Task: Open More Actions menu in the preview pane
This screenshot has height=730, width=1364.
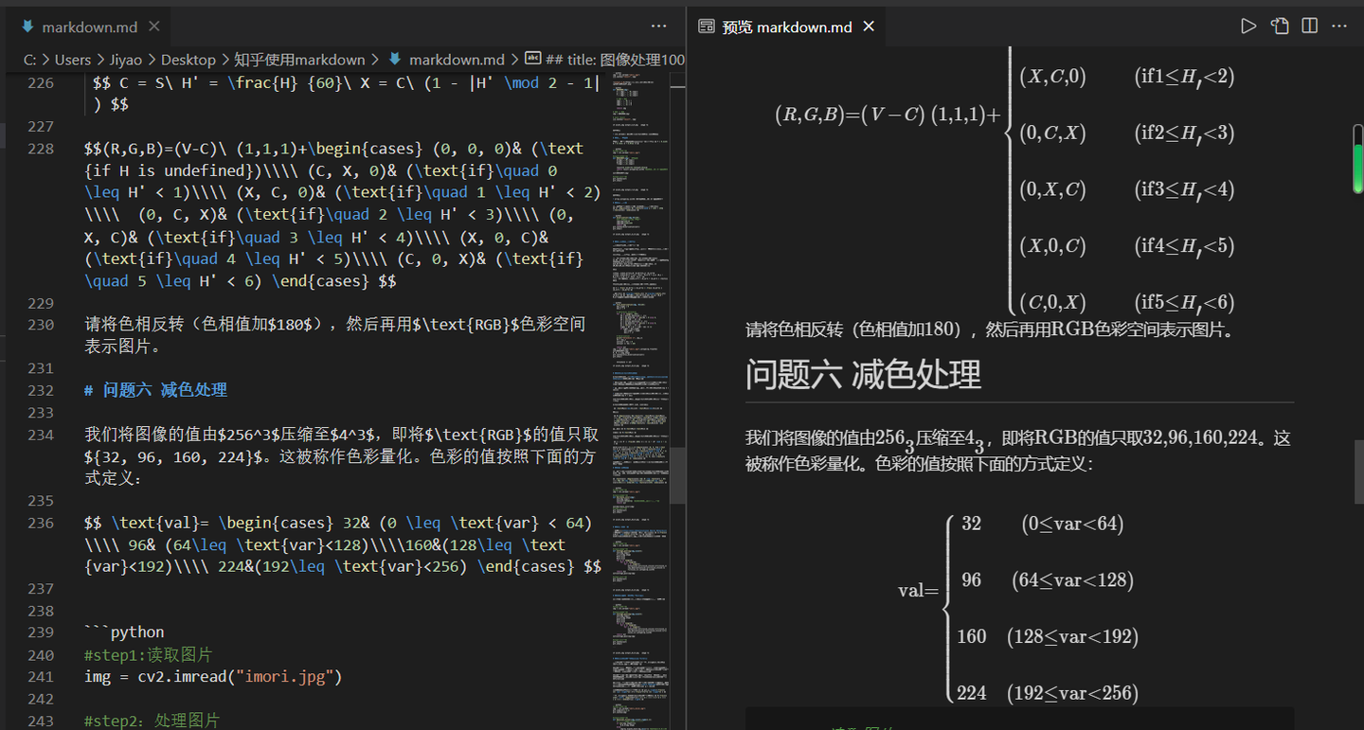Action: tap(1338, 26)
